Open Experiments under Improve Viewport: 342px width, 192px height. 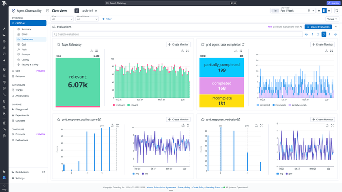point(22,115)
